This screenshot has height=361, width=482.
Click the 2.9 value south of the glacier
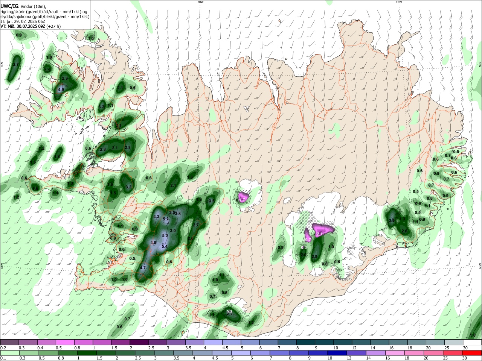315,256
